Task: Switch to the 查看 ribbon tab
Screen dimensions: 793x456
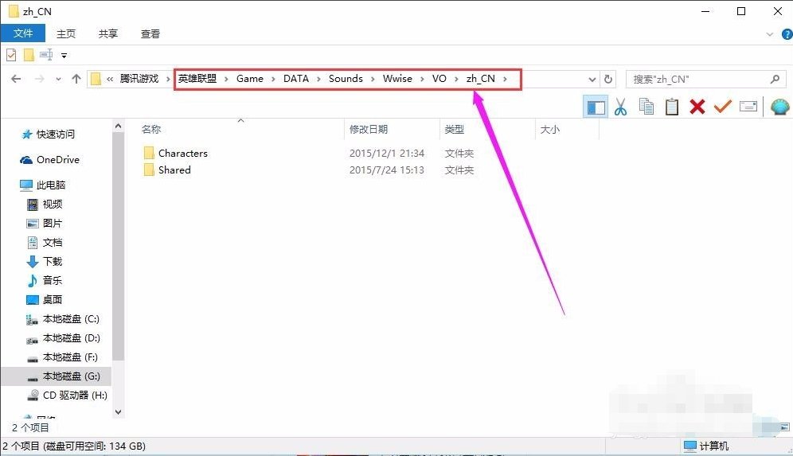Action: click(x=150, y=33)
